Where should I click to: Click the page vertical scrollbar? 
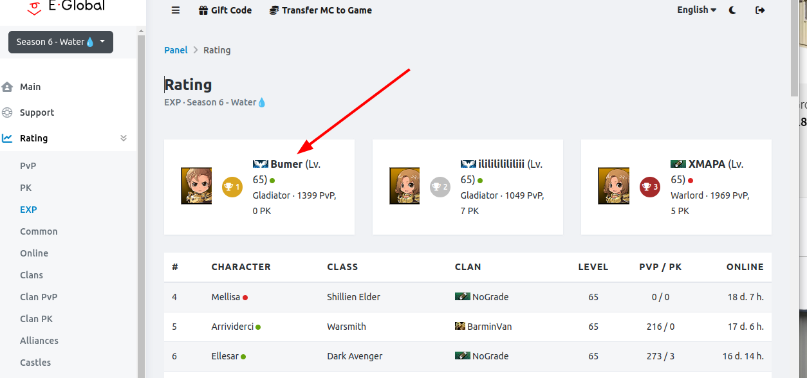tap(794, 51)
